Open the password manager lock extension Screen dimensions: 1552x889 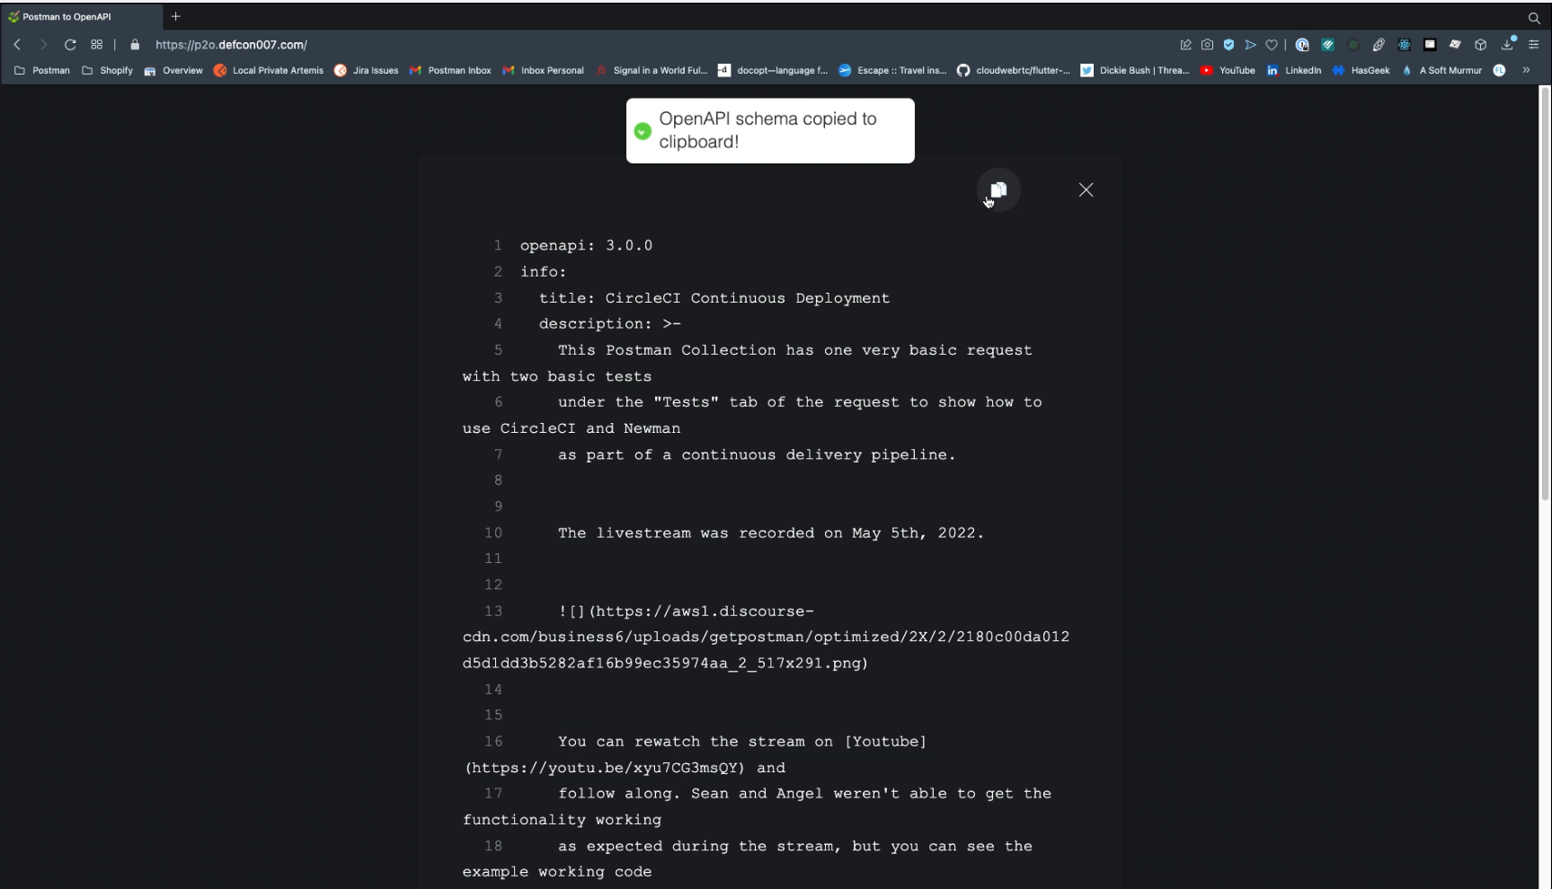tap(1302, 44)
